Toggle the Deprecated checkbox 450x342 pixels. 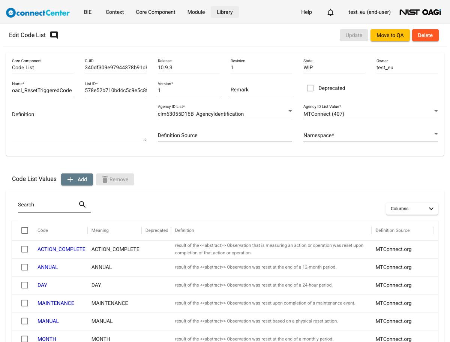point(310,88)
